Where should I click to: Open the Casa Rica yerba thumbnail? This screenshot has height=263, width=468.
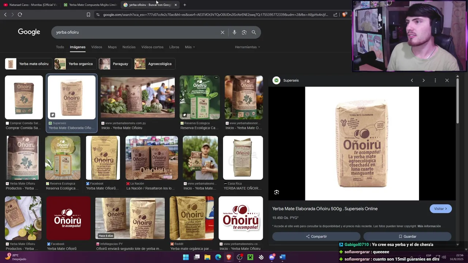pyautogui.click(x=243, y=158)
